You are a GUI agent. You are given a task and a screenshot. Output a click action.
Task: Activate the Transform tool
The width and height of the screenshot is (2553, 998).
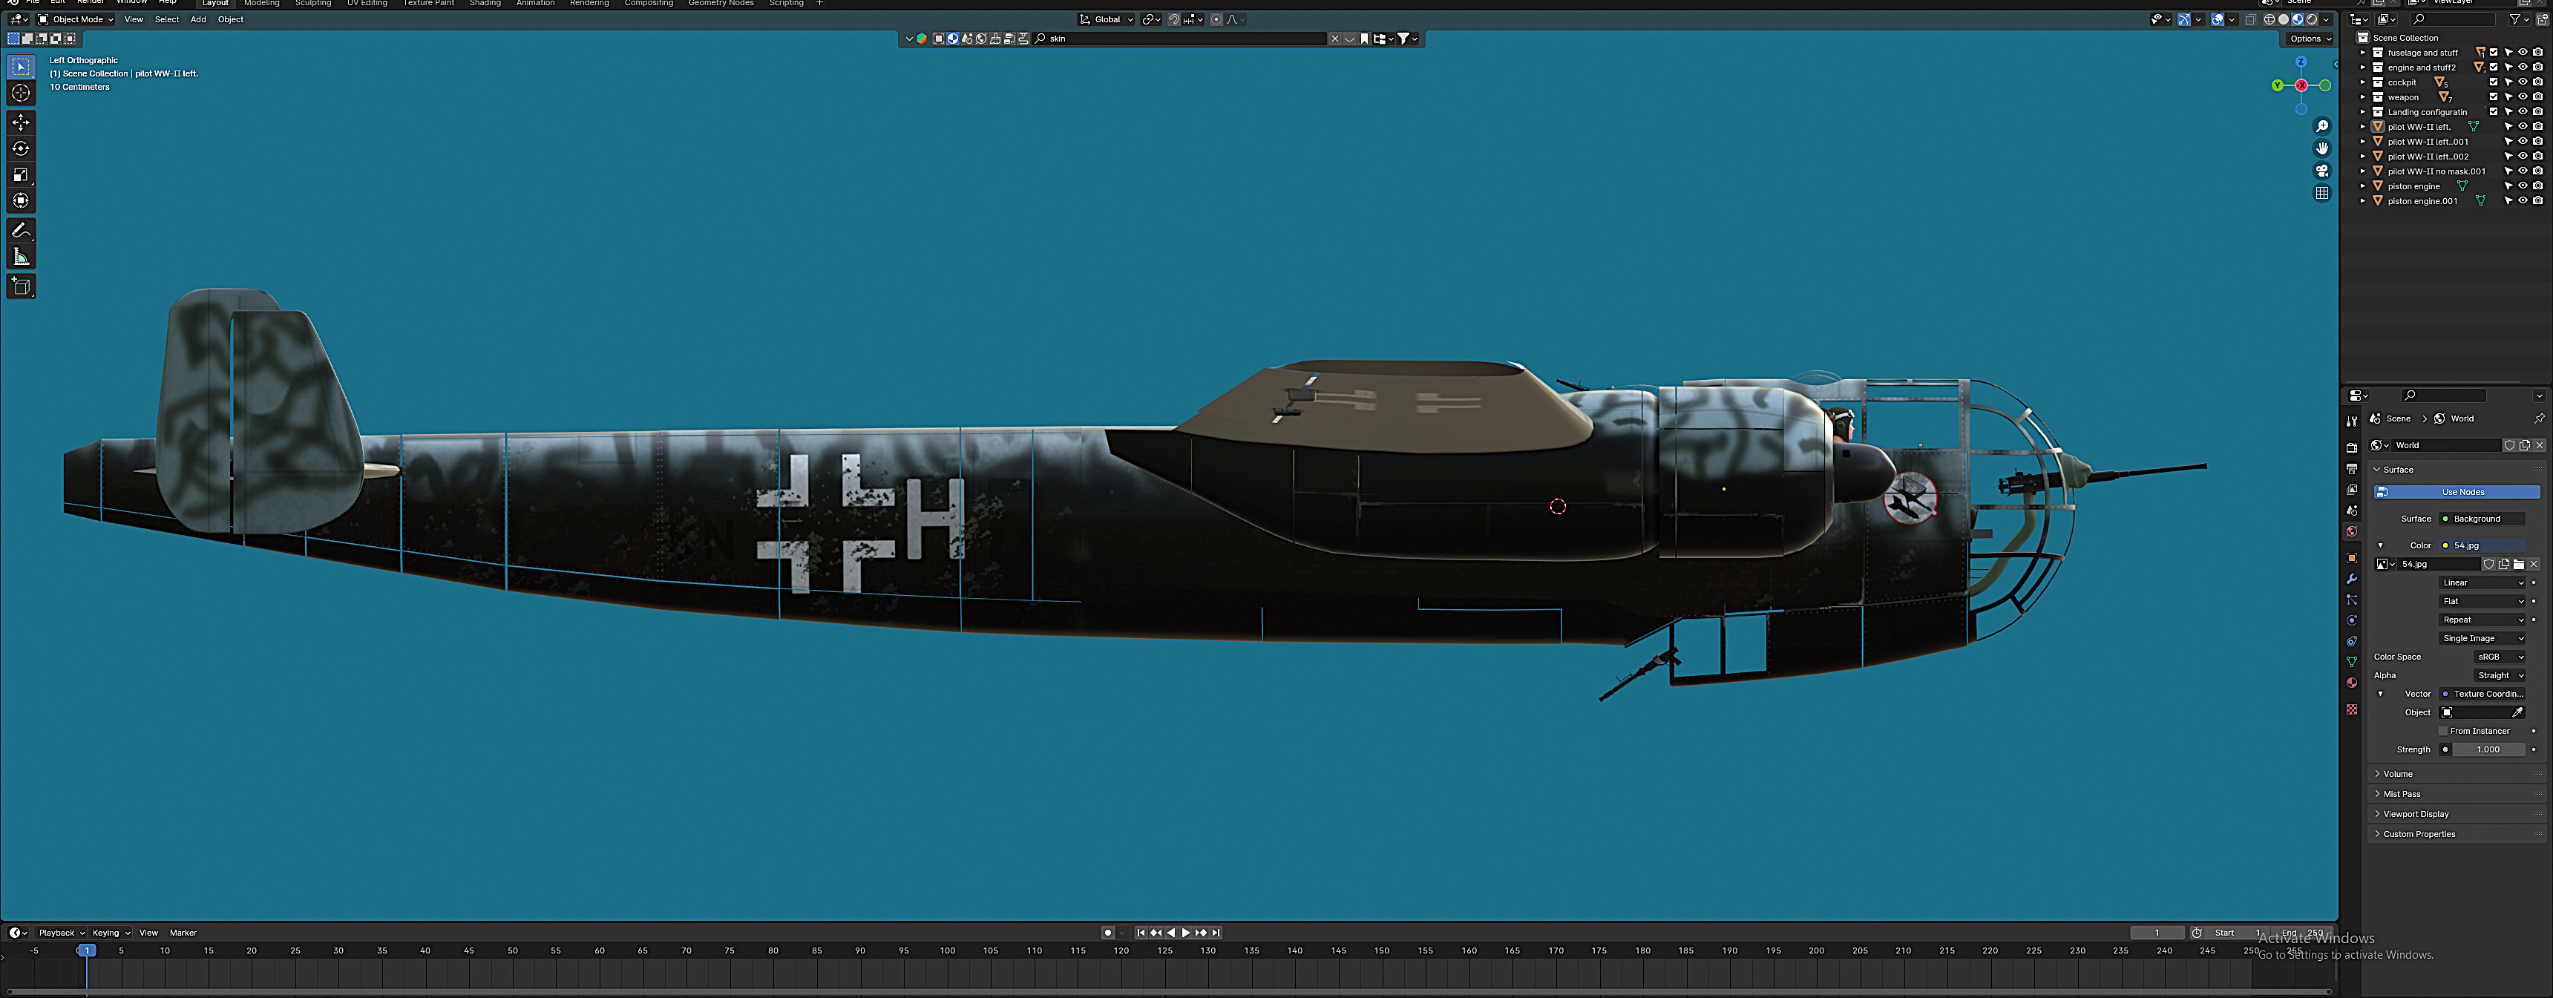(21, 200)
